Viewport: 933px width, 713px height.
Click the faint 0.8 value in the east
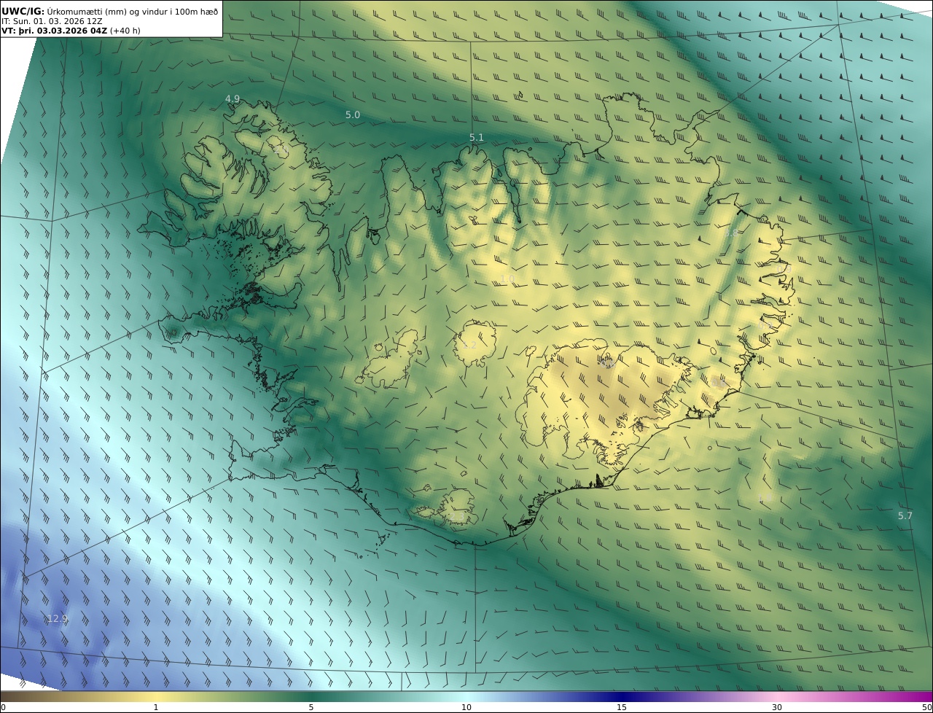731,233
